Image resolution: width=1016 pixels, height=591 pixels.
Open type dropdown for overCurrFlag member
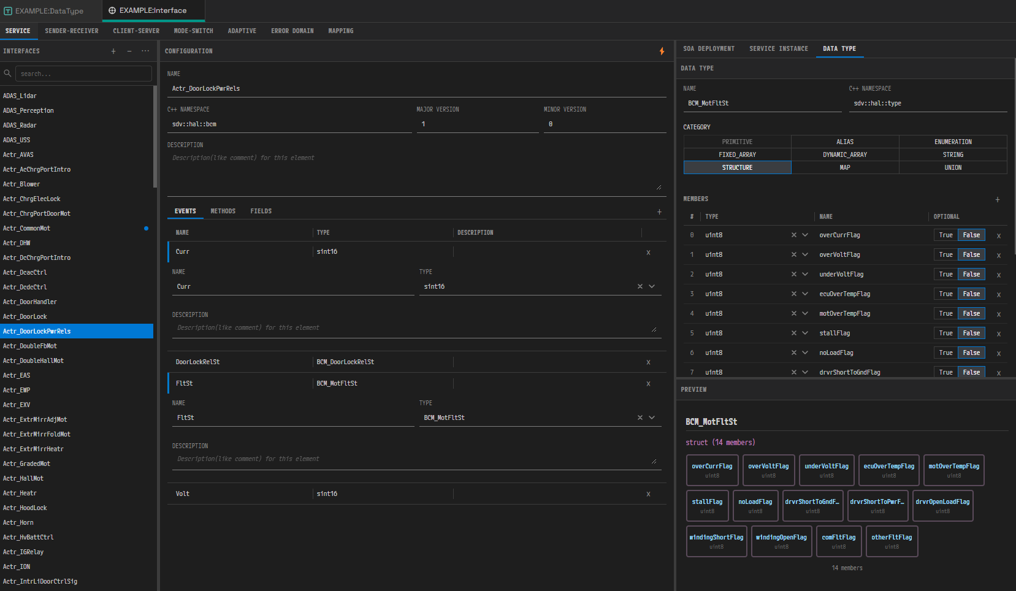[805, 235]
